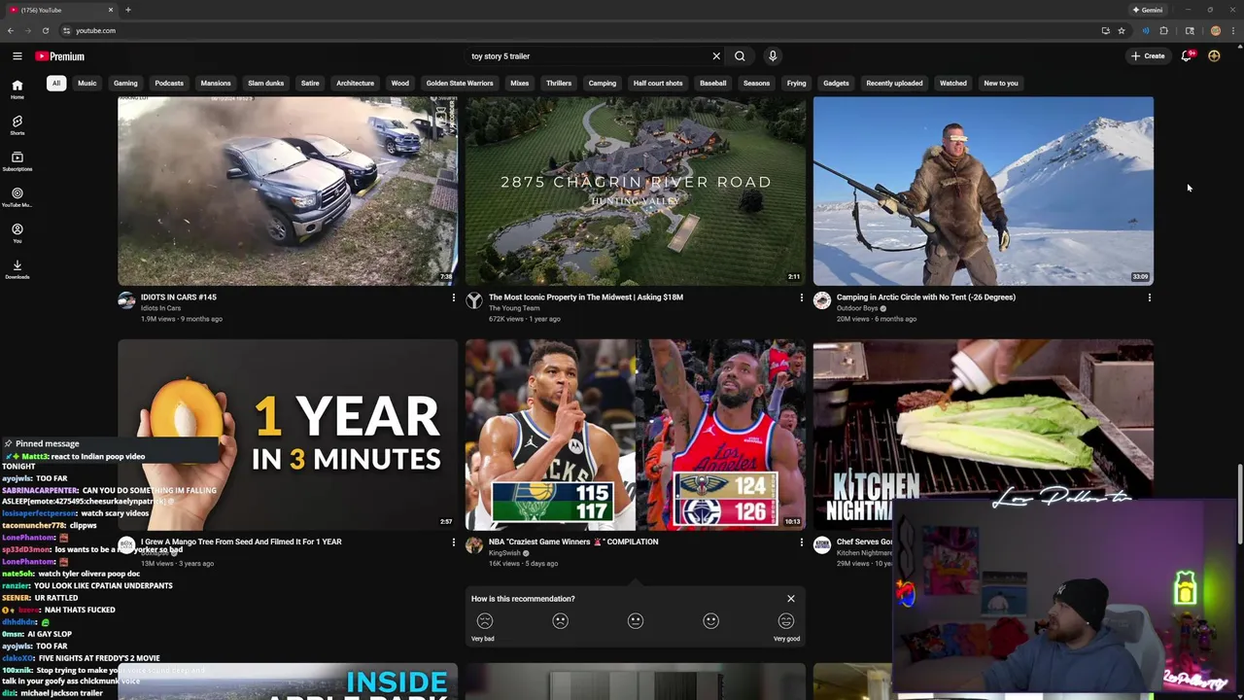Open more options for Most Iconic Property video

[x=801, y=297]
